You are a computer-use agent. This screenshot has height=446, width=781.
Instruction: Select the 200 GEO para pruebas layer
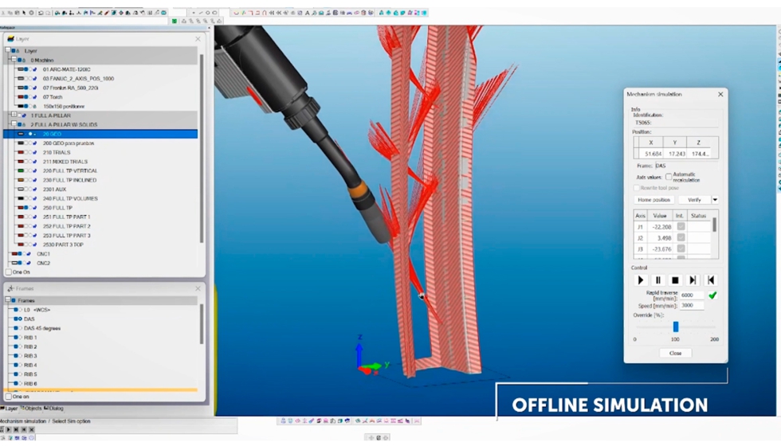69,143
